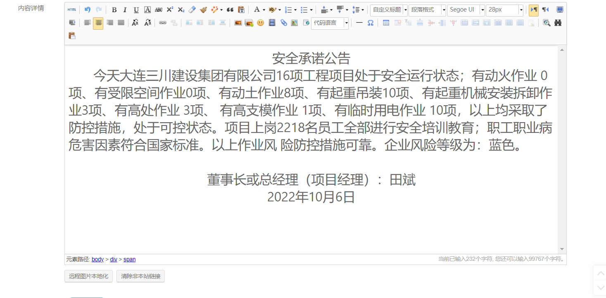This screenshot has width=606, height=298.
Task: Click the clipboard icon in toolbar's third row
Action: [72, 35]
